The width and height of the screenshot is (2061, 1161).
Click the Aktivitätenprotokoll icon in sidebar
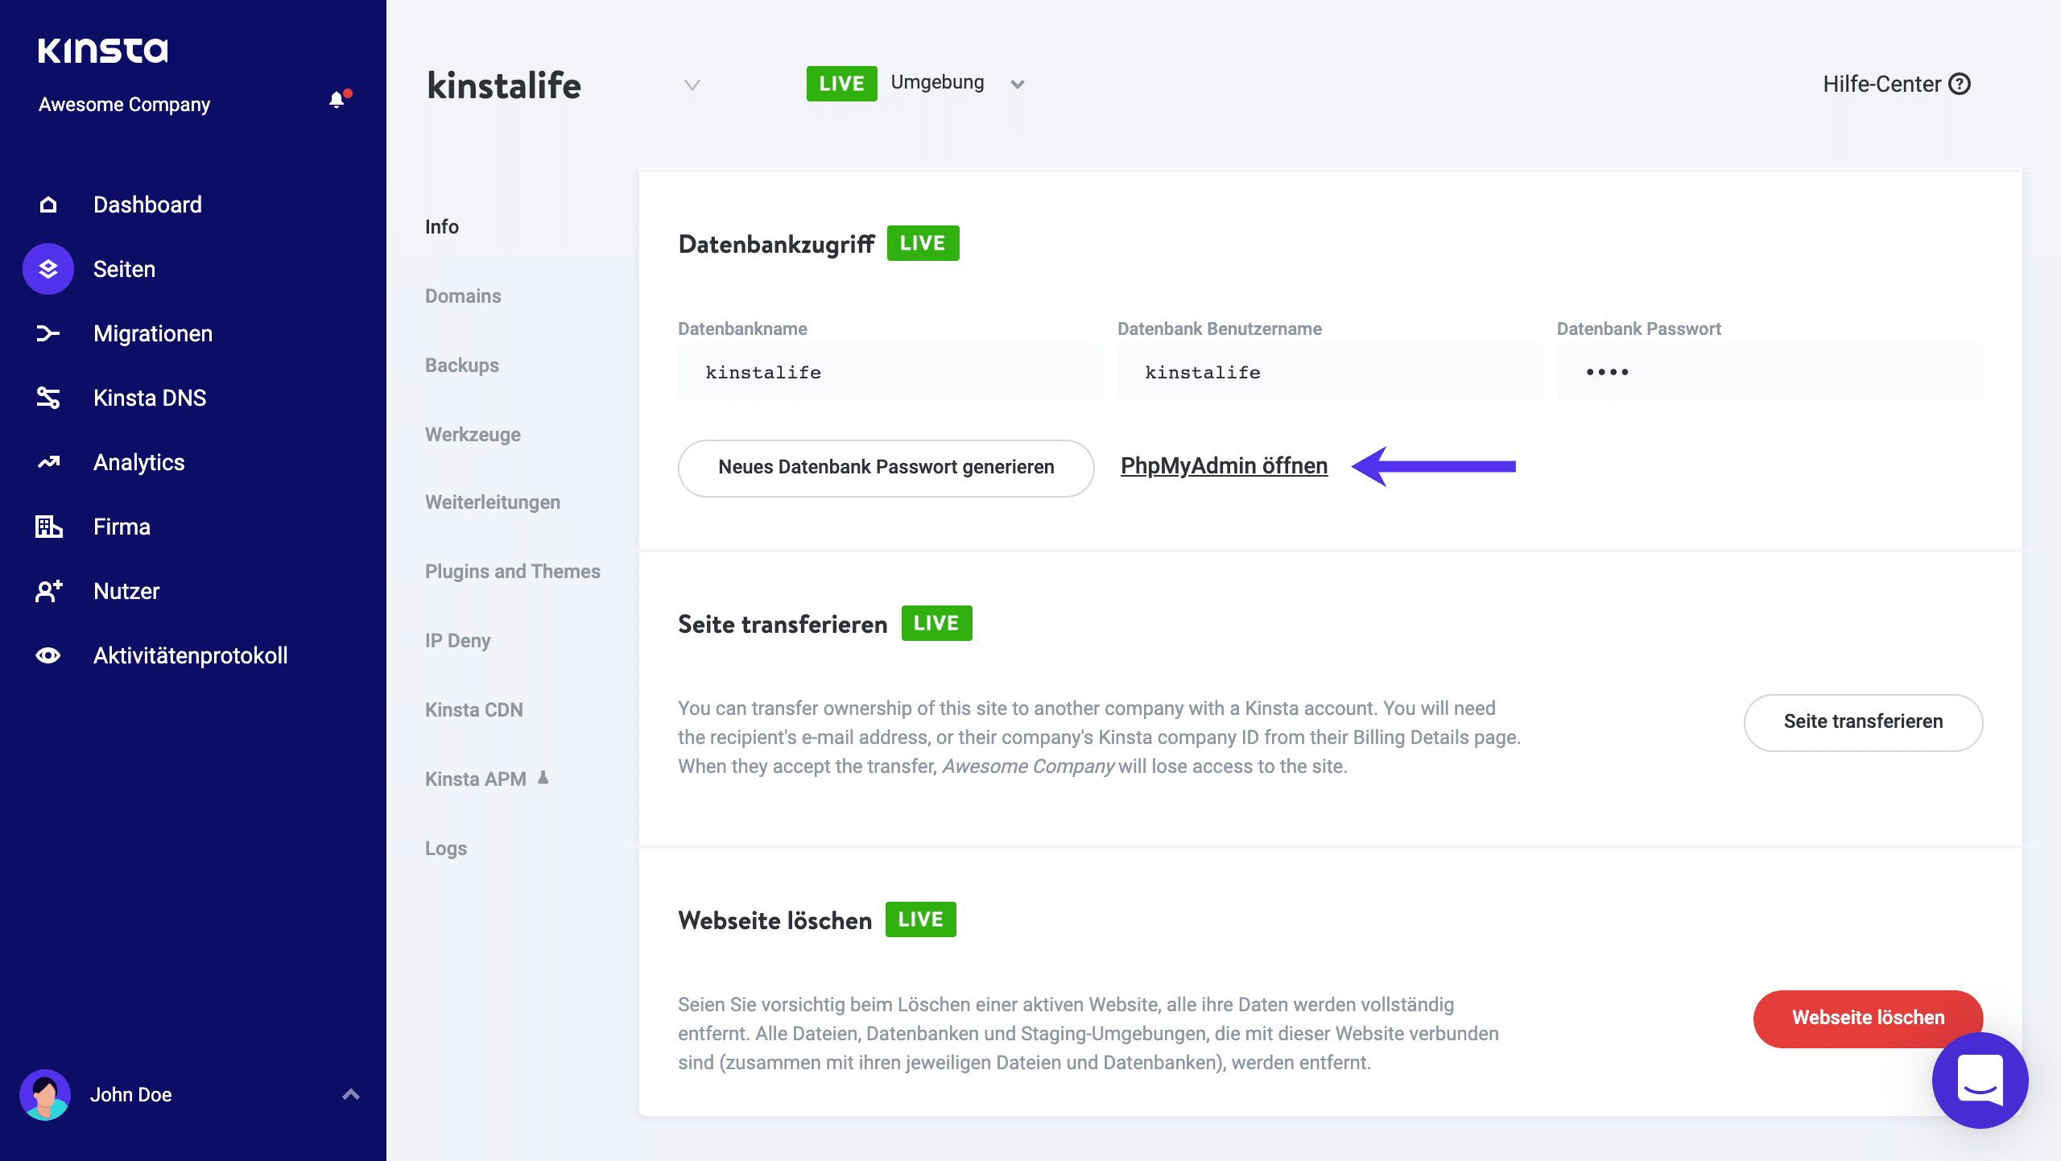click(x=48, y=654)
